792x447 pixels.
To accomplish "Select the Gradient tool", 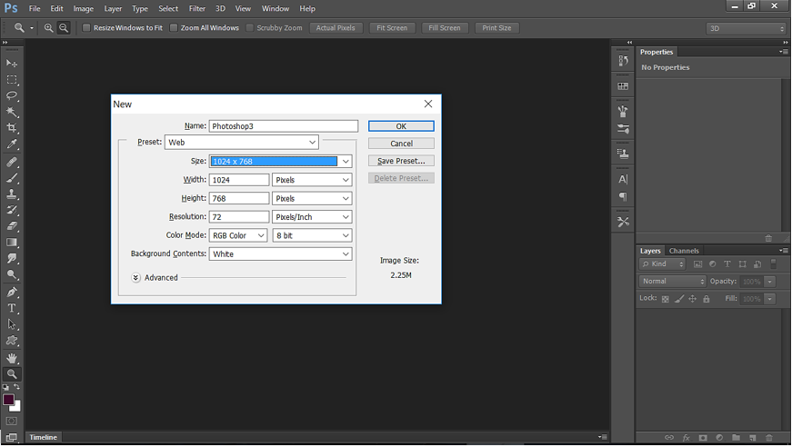I will pos(12,243).
